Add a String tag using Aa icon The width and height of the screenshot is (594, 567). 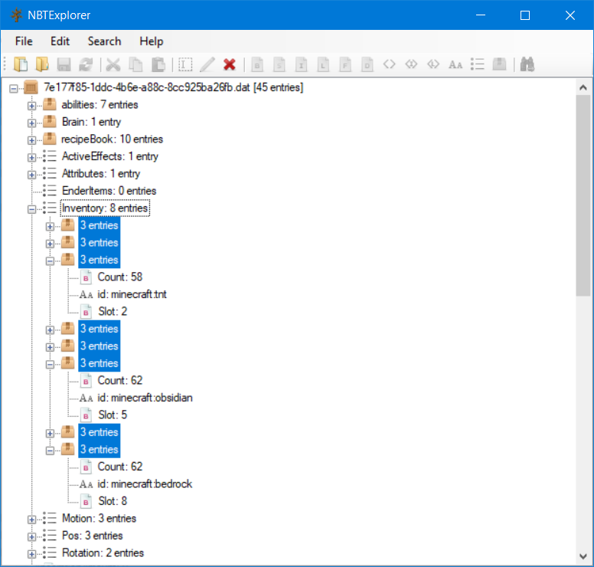pos(455,64)
